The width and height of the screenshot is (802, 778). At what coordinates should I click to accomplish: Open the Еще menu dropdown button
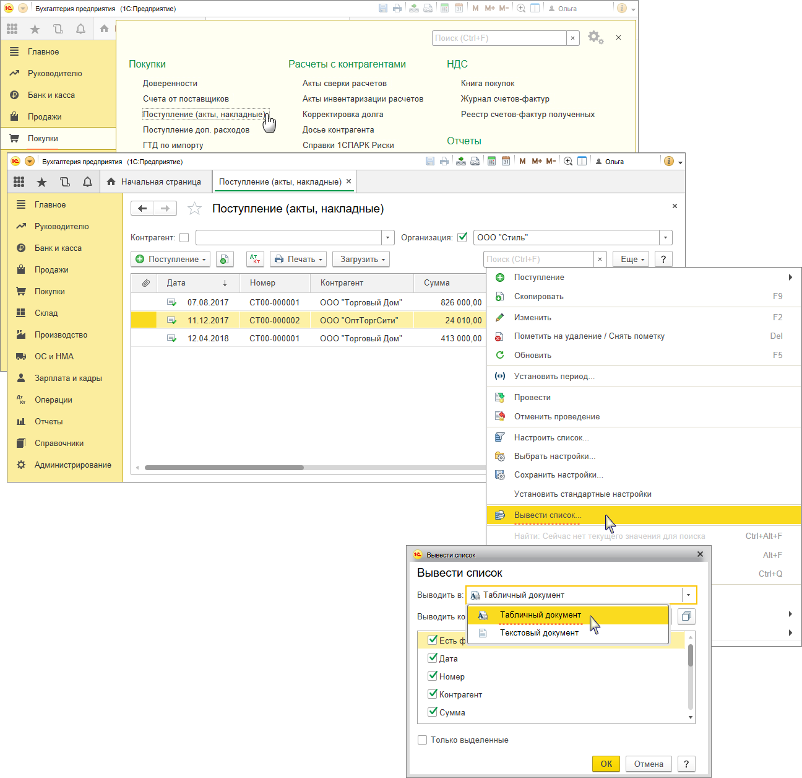click(x=631, y=259)
